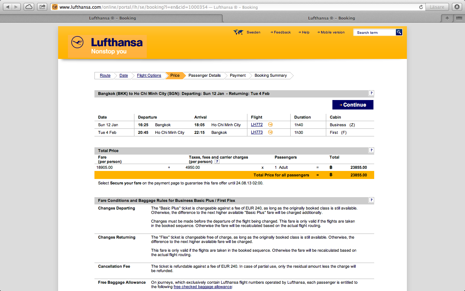Image resolution: width=465 pixels, height=291 pixels.
Task: Click the Safari share button
Action: 43,7
